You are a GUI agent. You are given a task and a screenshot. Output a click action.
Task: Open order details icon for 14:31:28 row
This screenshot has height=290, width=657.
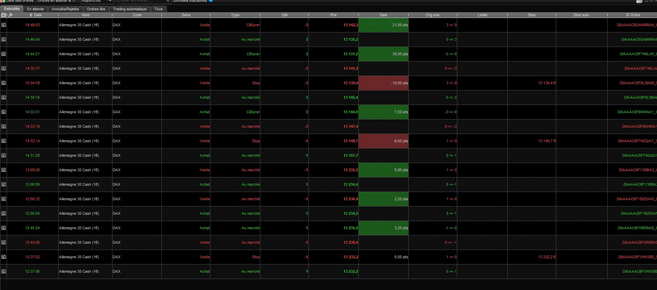(4, 156)
